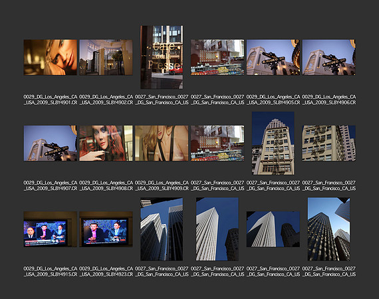Image resolution: width=379 pixels, height=299 pixels.
Task: Select the Rodeo Dr sign thumbnail 5L8Y4906
Action: 328,57
